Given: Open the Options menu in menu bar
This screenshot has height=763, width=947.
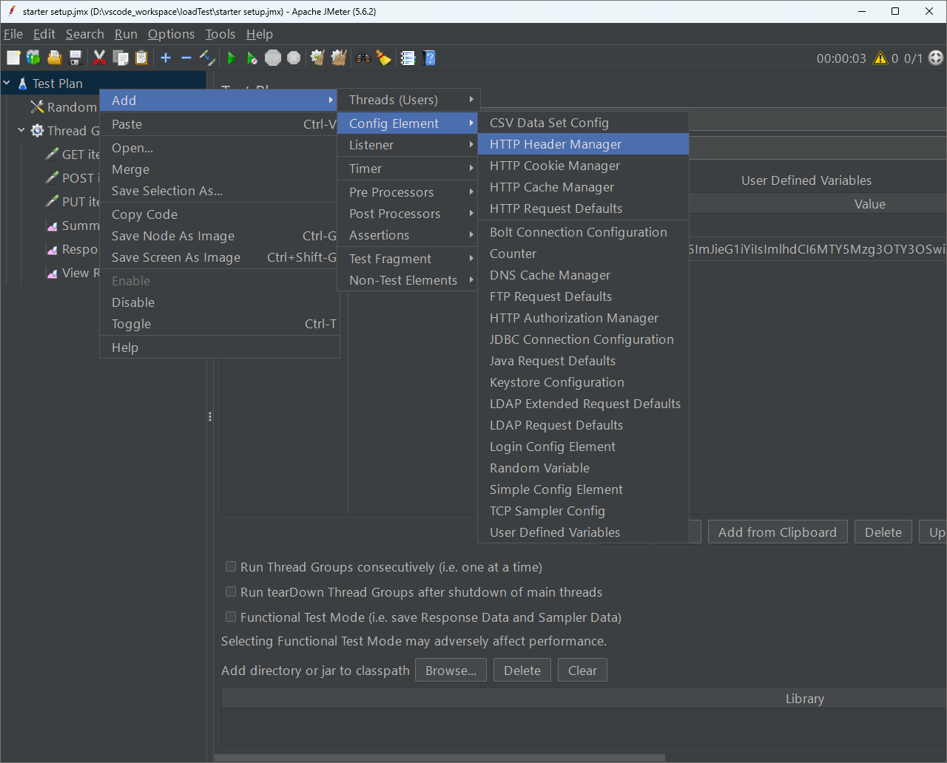Looking at the screenshot, I should (x=171, y=34).
